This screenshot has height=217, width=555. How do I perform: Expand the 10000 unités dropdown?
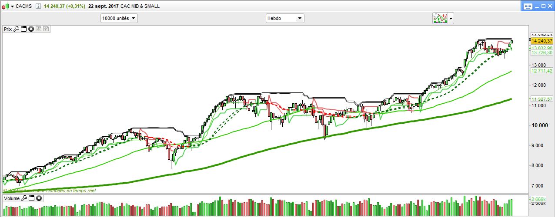[x=119, y=18]
